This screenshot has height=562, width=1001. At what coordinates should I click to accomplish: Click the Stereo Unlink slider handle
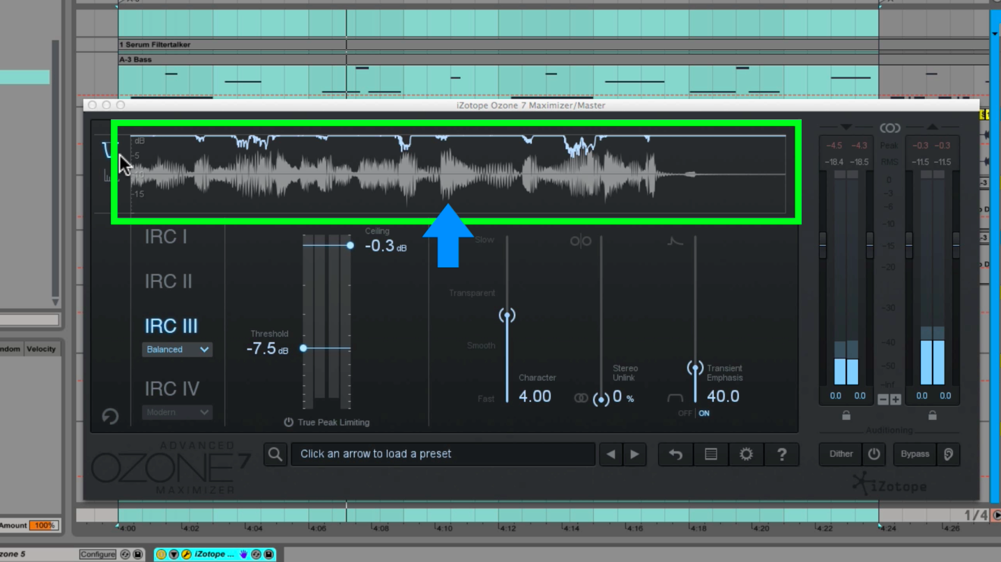point(601,400)
